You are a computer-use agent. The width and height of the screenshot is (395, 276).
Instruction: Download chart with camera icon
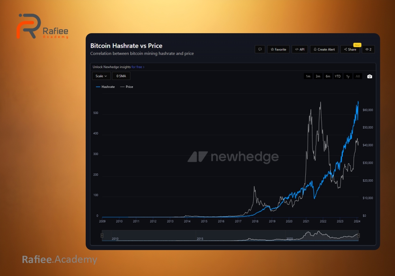(370, 76)
